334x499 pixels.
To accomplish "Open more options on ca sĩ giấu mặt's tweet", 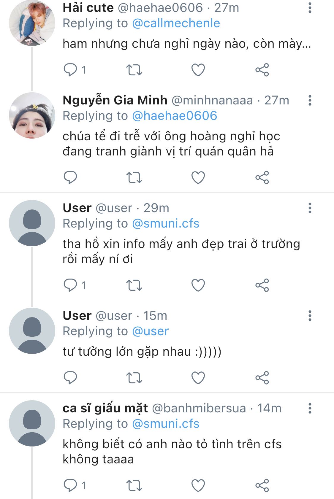I will click(310, 409).
